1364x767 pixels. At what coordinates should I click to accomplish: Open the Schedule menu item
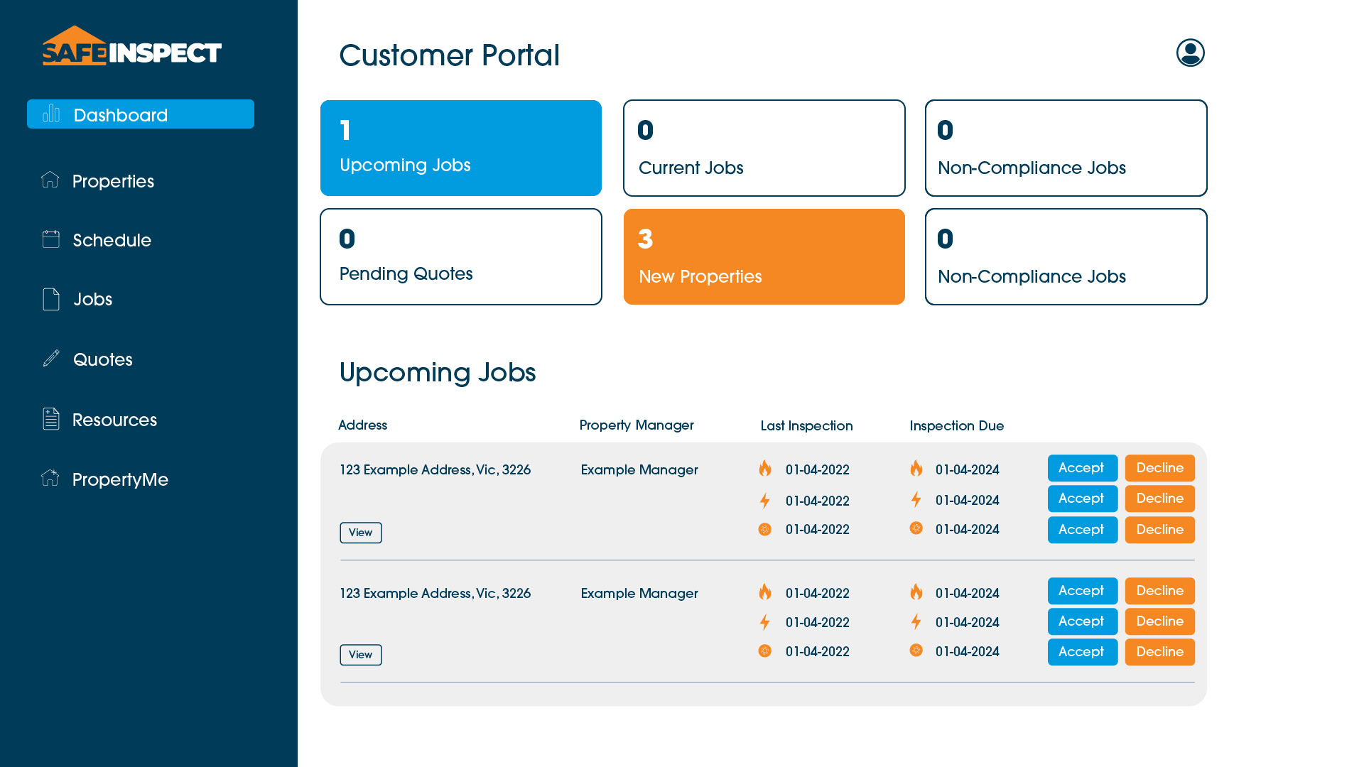[x=112, y=240]
